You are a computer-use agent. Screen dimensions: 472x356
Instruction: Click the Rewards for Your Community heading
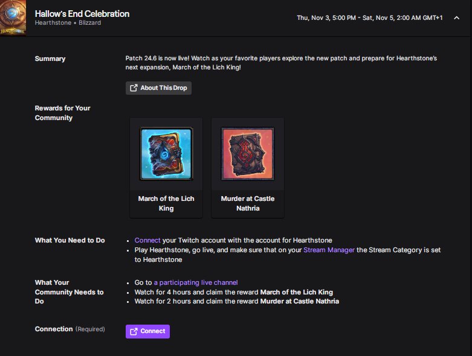pos(63,113)
